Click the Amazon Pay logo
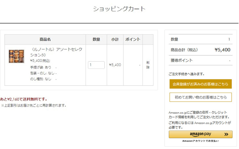The image size is (239, 149). click(x=200, y=134)
